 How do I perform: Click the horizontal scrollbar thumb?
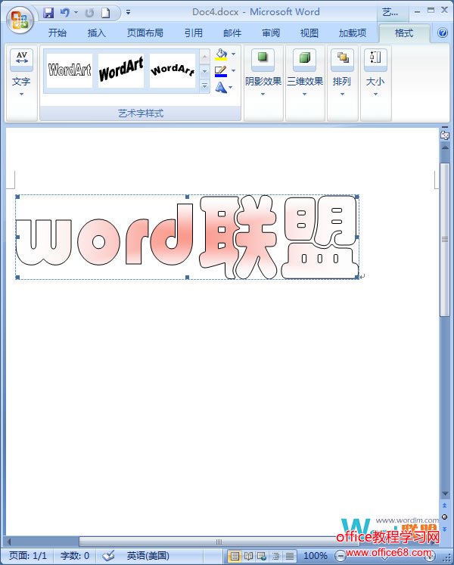[x=219, y=542]
